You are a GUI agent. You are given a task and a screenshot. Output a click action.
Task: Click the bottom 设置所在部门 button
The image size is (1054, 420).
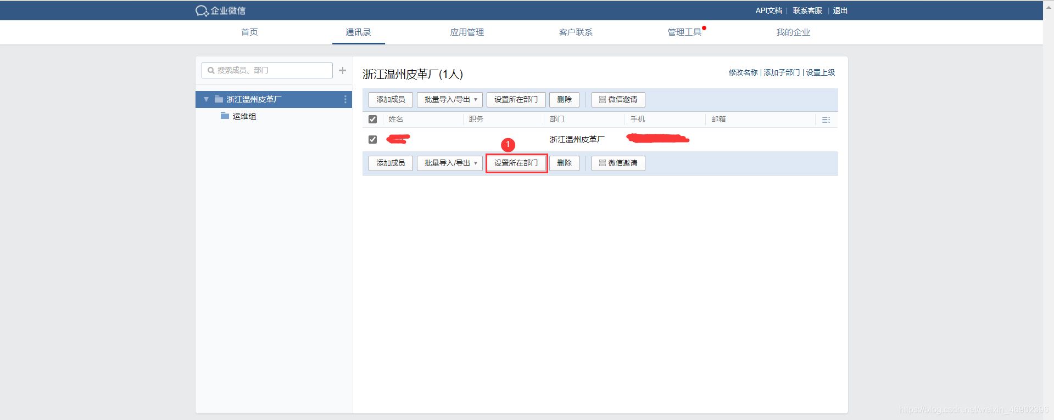click(x=516, y=163)
